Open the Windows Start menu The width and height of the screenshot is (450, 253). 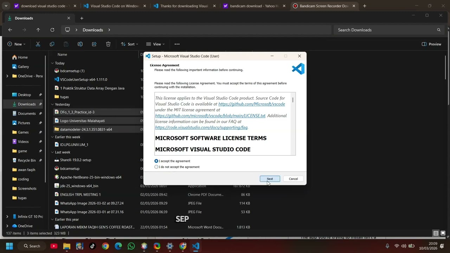(x=9, y=246)
